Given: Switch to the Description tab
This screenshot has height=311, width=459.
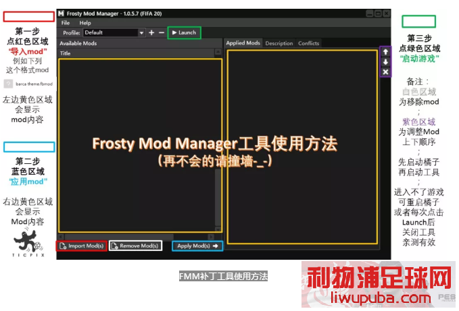Looking at the screenshot, I should point(279,43).
